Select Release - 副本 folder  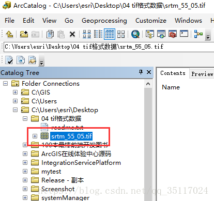coord(63,180)
